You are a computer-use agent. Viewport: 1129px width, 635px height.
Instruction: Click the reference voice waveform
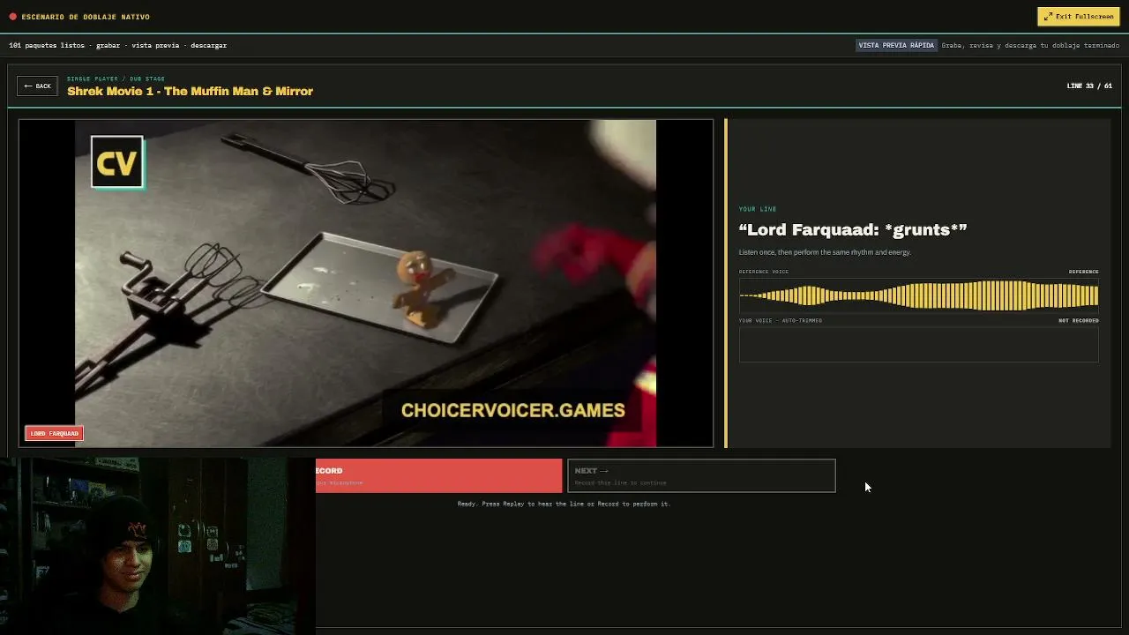(918, 295)
